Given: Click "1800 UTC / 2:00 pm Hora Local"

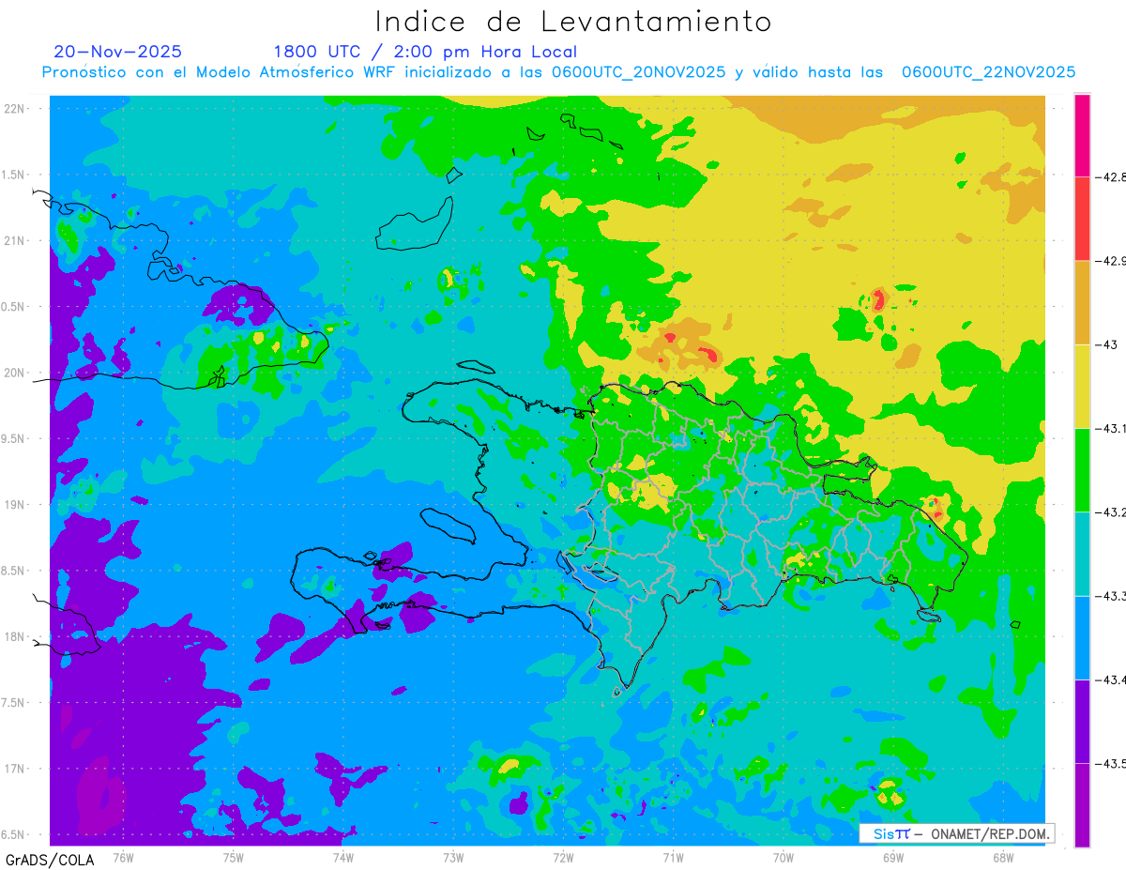Looking at the screenshot, I should (x=425, y=52).
